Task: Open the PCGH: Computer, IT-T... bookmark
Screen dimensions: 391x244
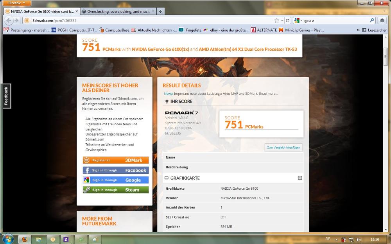Action: click(74, 30)
